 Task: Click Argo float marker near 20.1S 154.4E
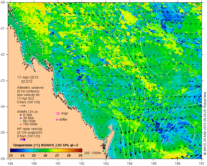pos(139,6)
